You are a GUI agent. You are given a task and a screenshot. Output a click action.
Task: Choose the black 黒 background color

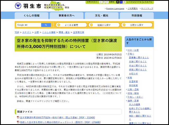(118, 2)
